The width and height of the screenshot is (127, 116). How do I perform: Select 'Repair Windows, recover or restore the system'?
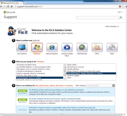(91, 71)
